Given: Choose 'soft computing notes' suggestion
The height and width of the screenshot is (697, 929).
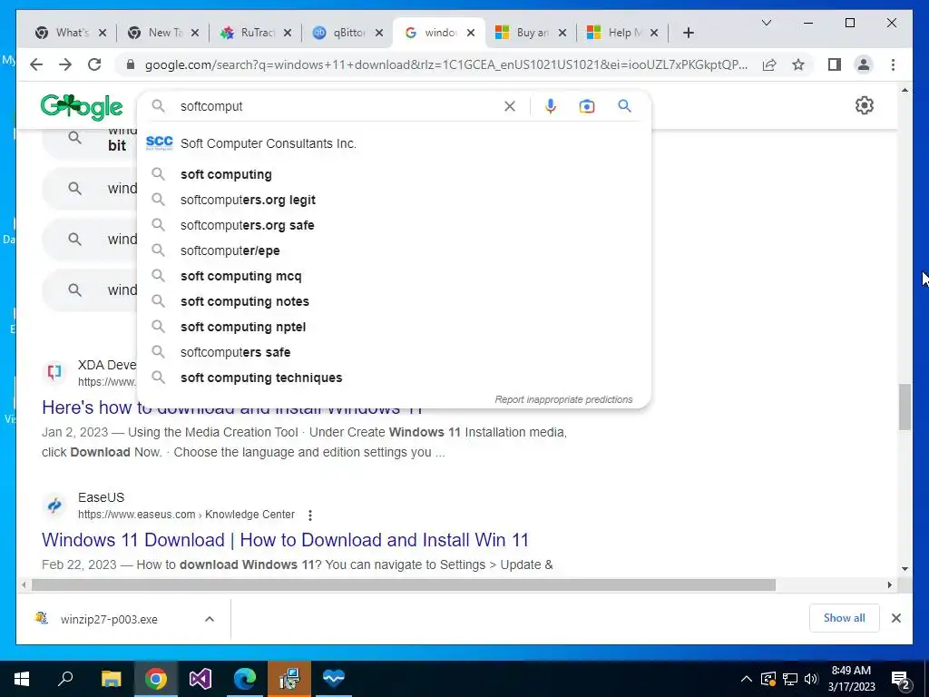Looking at the screenshot, I should [394, 301].
